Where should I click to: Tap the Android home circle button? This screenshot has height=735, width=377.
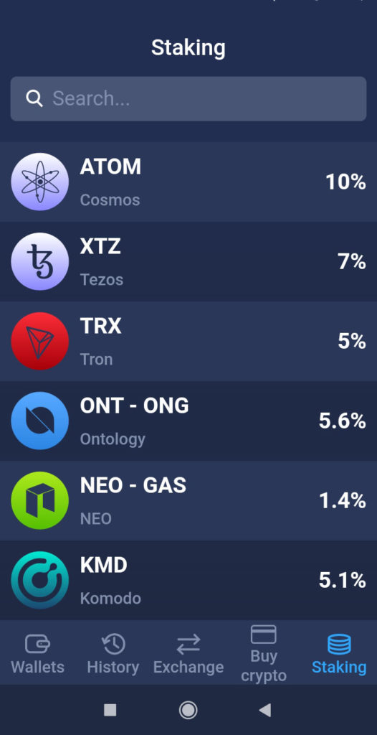pyautogui.click(x=188, y=710)
